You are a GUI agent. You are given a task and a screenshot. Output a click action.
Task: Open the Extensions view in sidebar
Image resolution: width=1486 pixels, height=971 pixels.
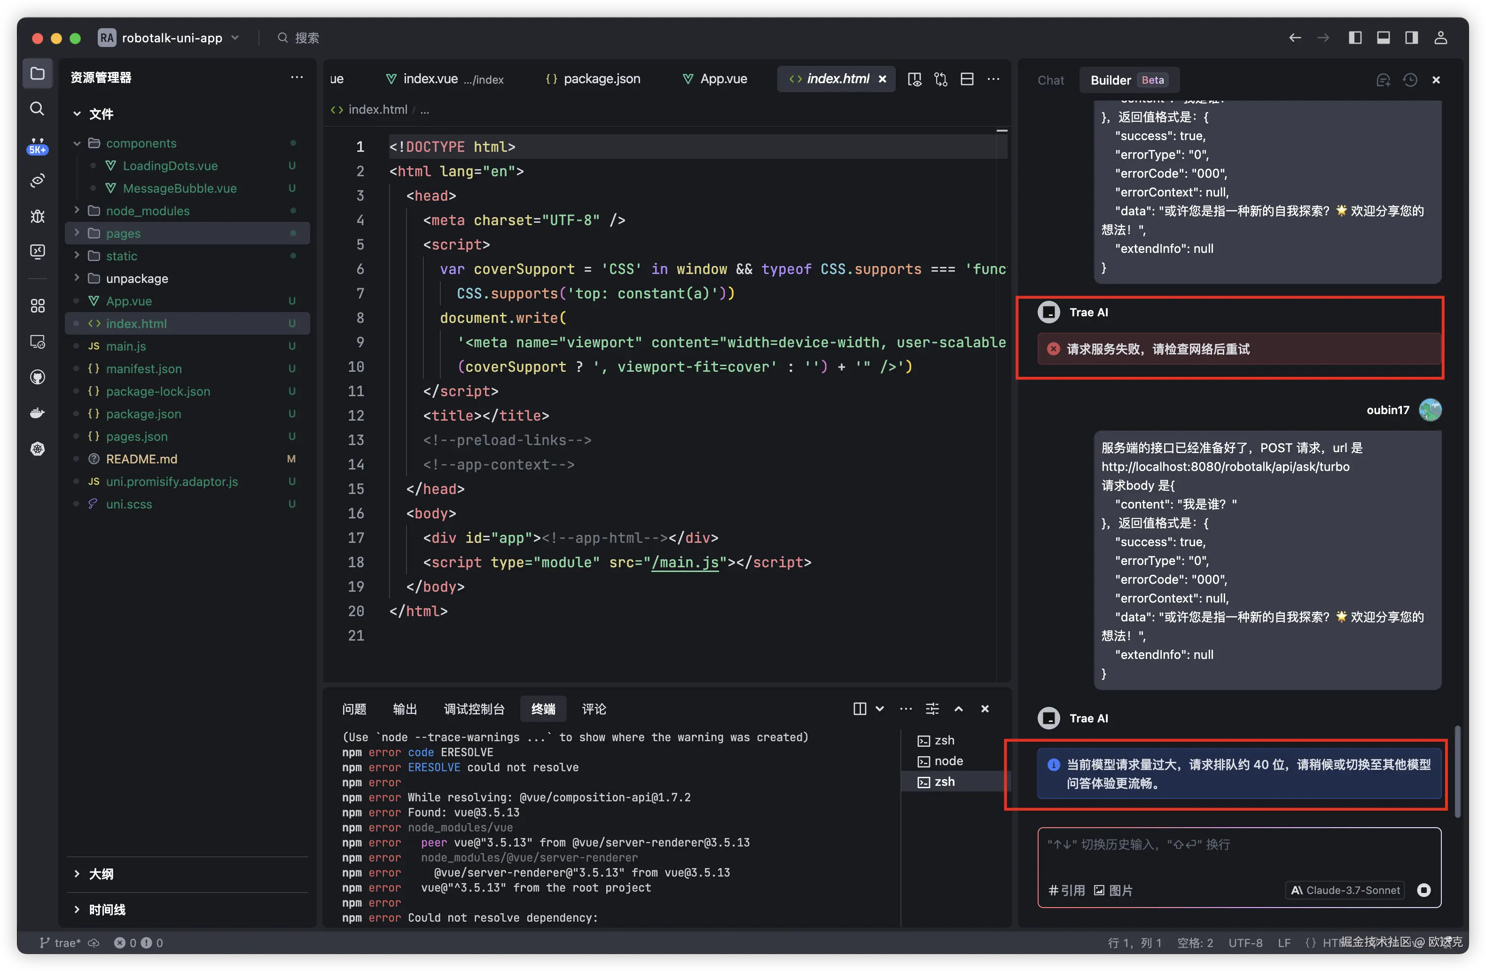pyautogui.click(x=38, y=305)
